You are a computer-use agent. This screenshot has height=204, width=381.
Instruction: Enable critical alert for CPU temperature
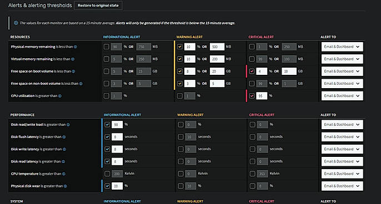point(253,174)
